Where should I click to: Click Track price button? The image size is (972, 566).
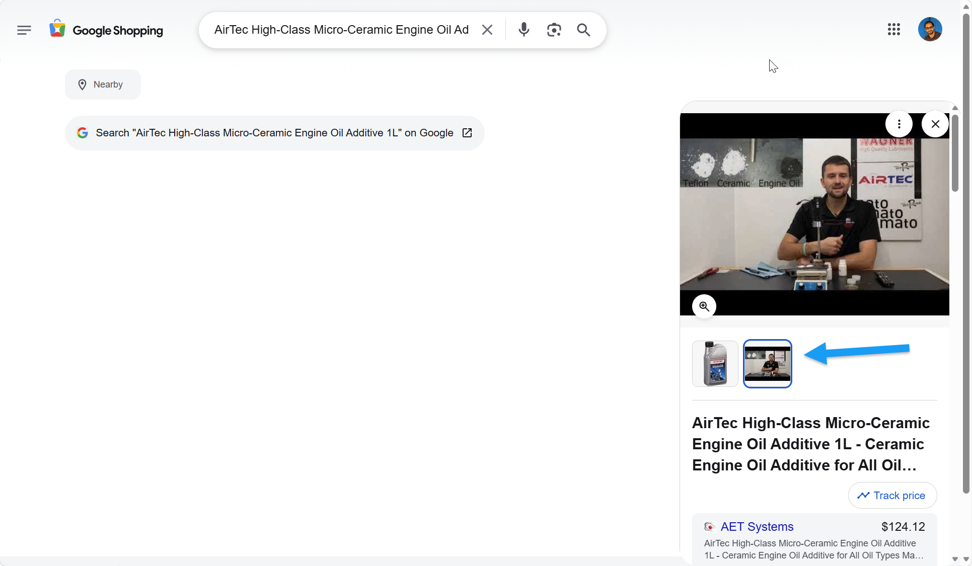(x=892, y=496)
